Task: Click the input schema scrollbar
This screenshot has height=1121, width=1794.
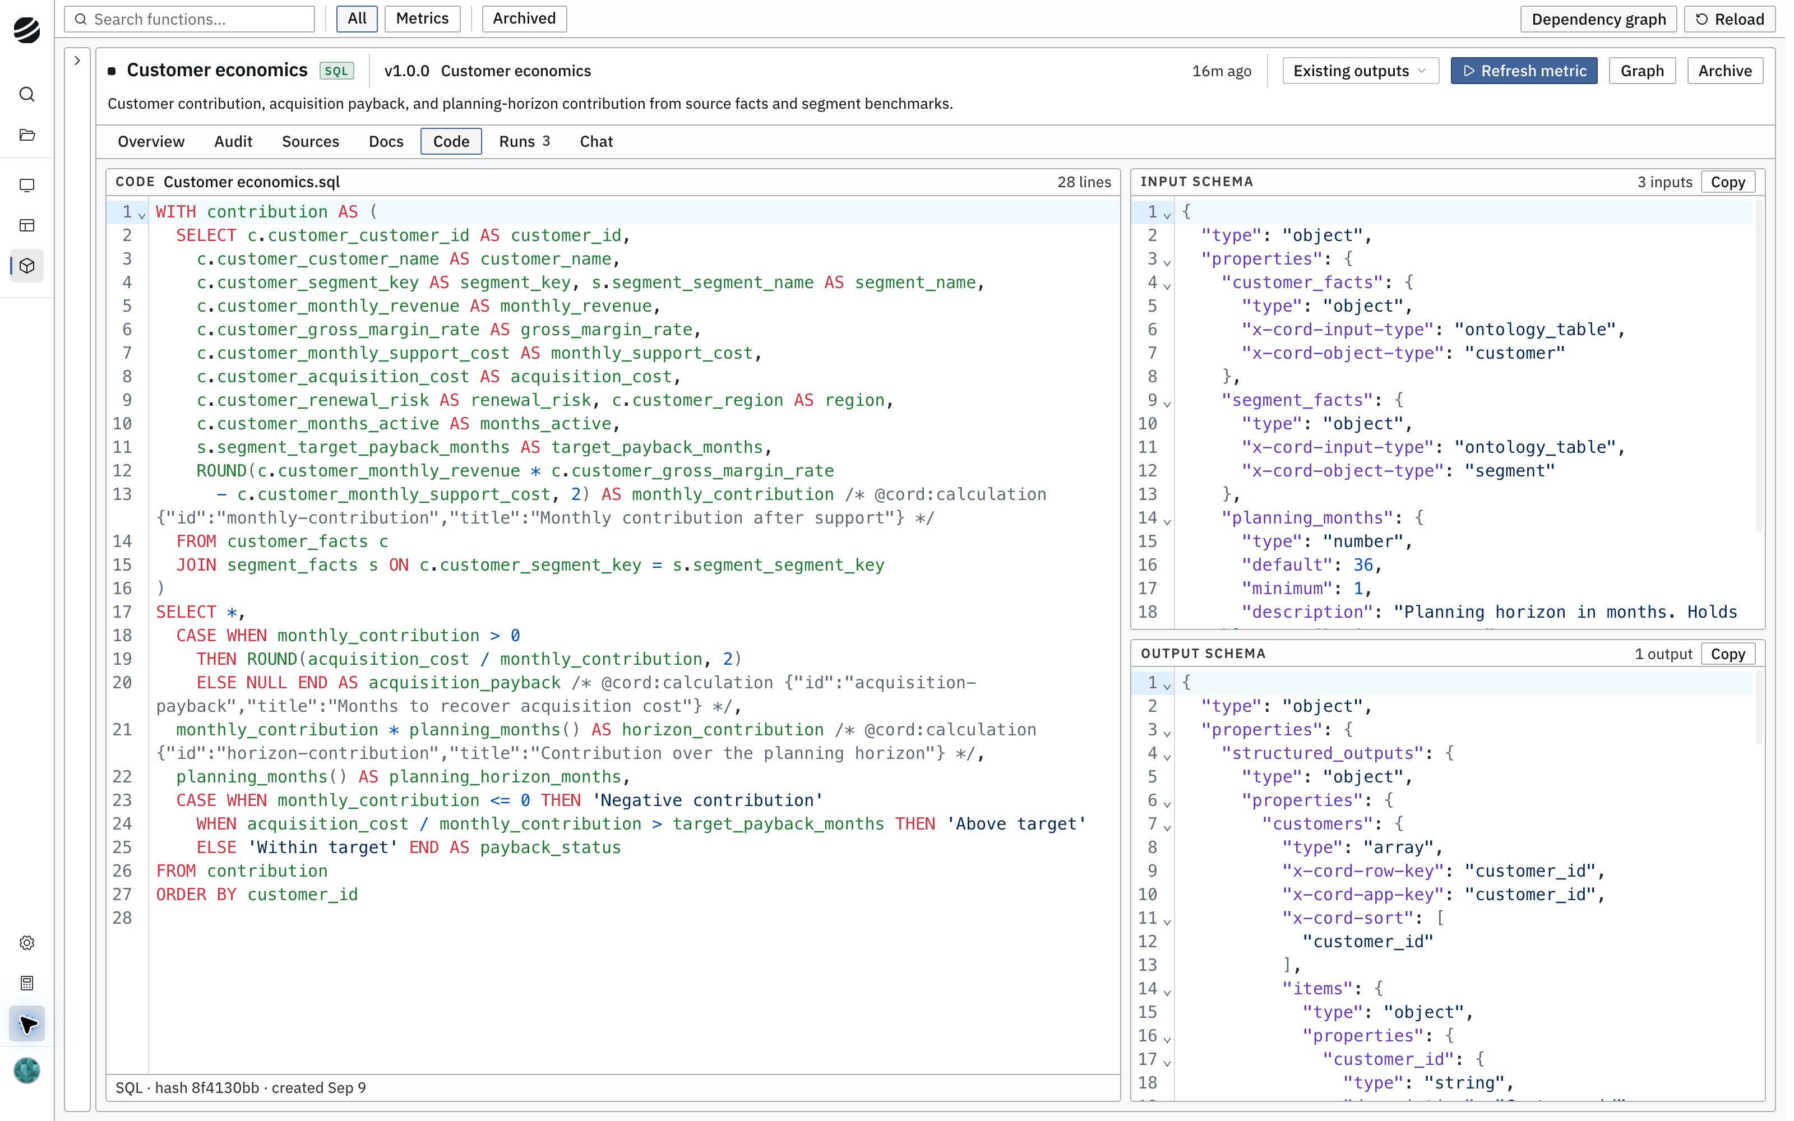Action: coord(1759,366)
